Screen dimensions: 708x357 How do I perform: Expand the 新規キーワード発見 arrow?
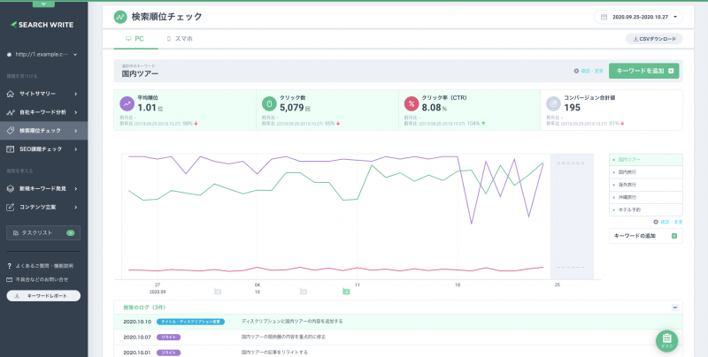pyautogui.click(x=75, y=189)
